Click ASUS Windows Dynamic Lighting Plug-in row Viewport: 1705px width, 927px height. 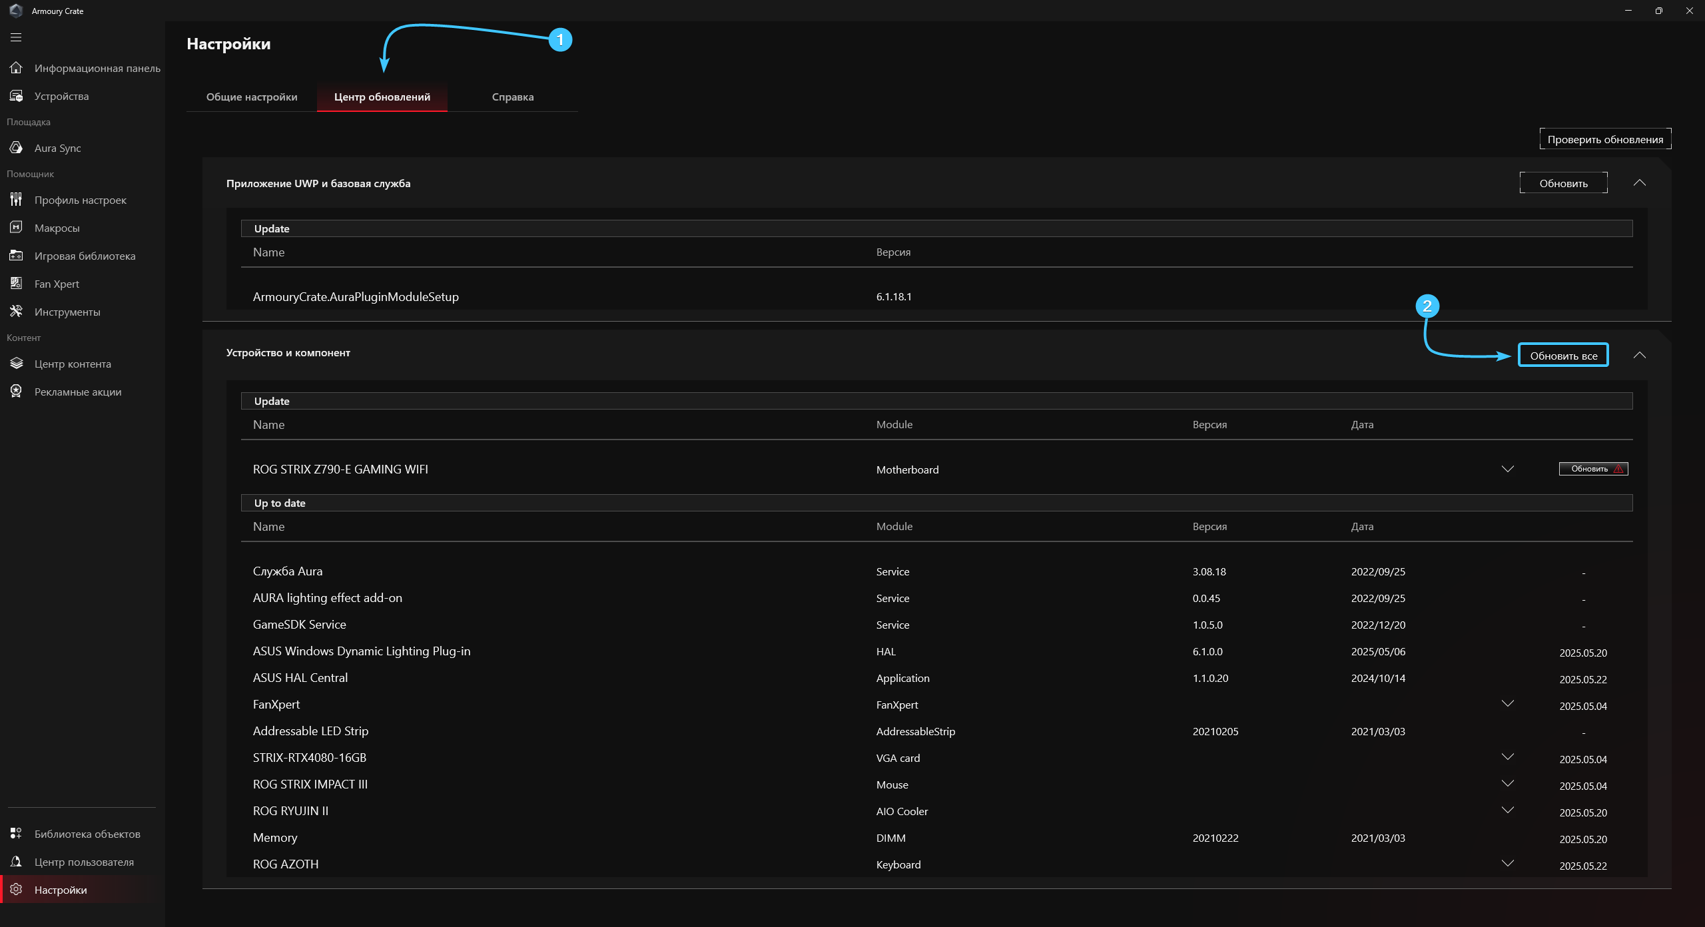click(362, 651)
